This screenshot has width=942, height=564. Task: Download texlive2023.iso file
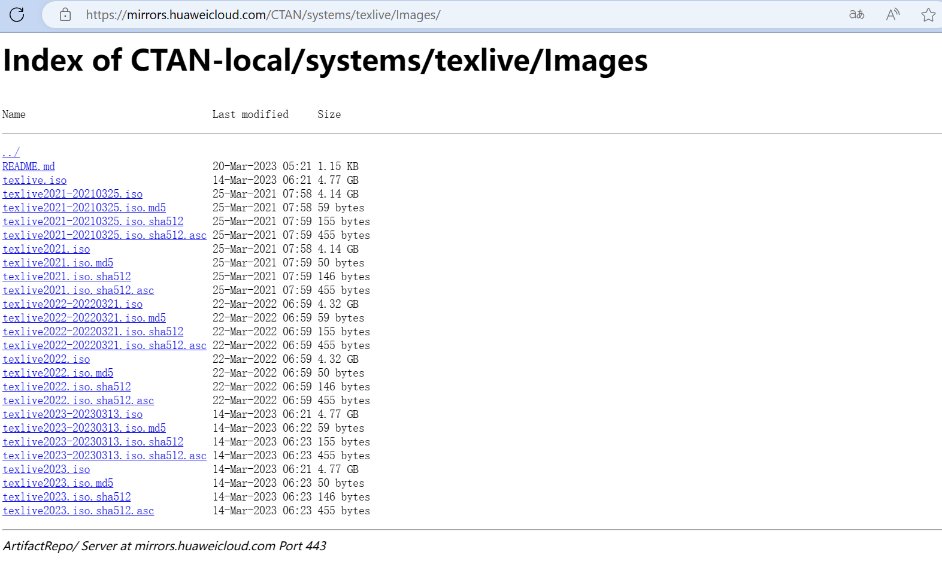(x=46, y=469)
